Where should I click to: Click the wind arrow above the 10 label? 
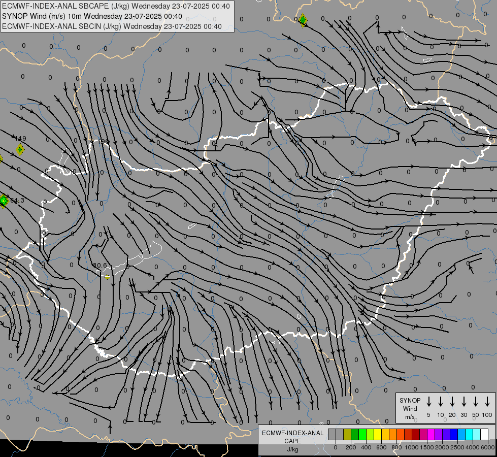[441, 402]
